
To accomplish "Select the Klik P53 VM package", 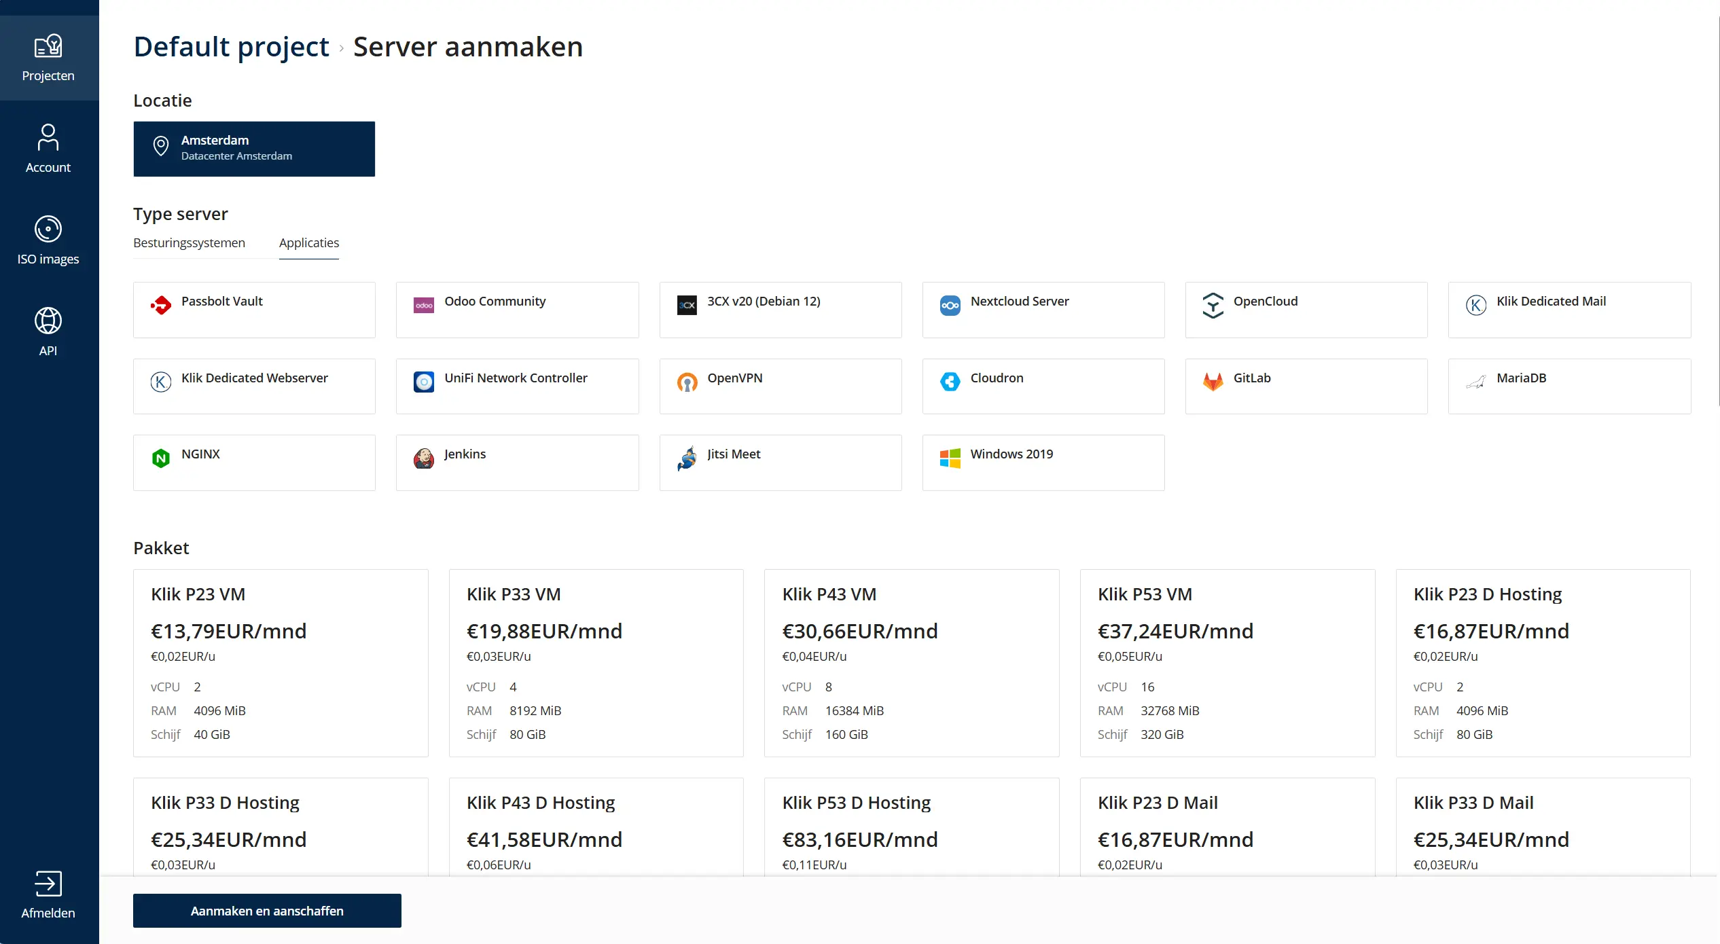I will [x=1227, y=663].
